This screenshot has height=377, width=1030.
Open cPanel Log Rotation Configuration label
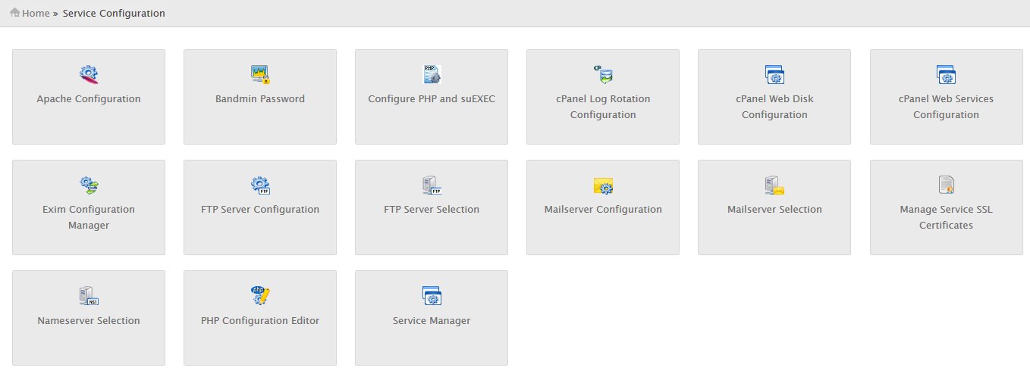603,107
